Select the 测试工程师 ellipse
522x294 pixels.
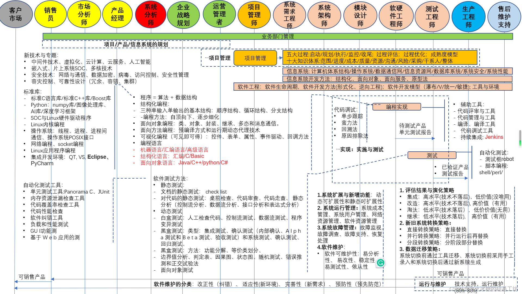tap(432, 17)
